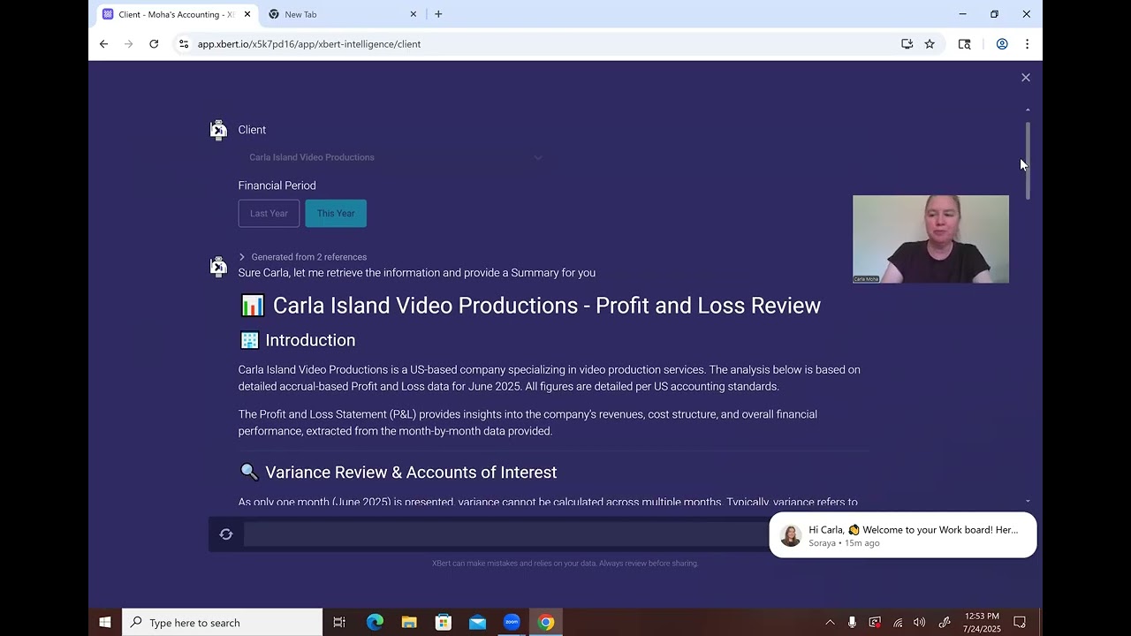
Task: Click the XBert robot icon beside Client
Action: coord(218,131)
